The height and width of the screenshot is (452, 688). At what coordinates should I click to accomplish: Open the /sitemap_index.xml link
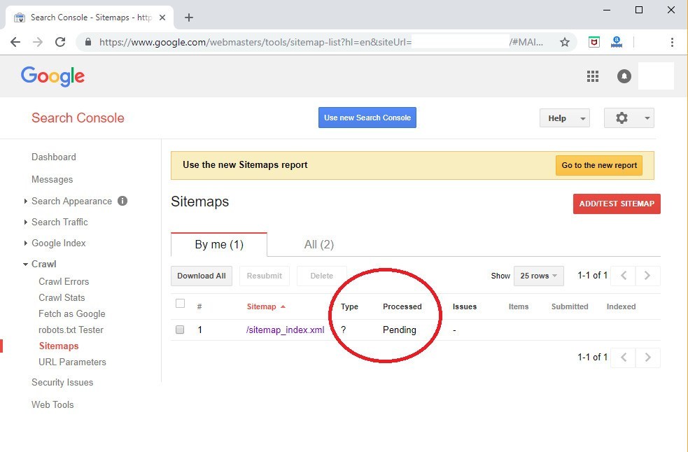click(285, 330)
